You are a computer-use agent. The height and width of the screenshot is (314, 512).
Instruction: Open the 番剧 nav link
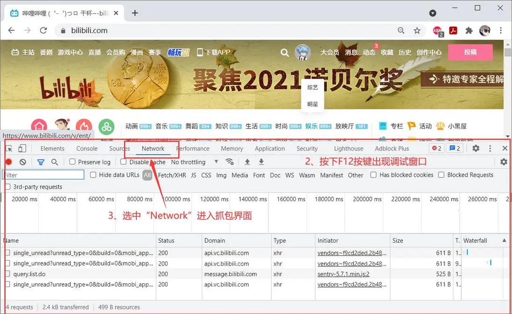46,52
